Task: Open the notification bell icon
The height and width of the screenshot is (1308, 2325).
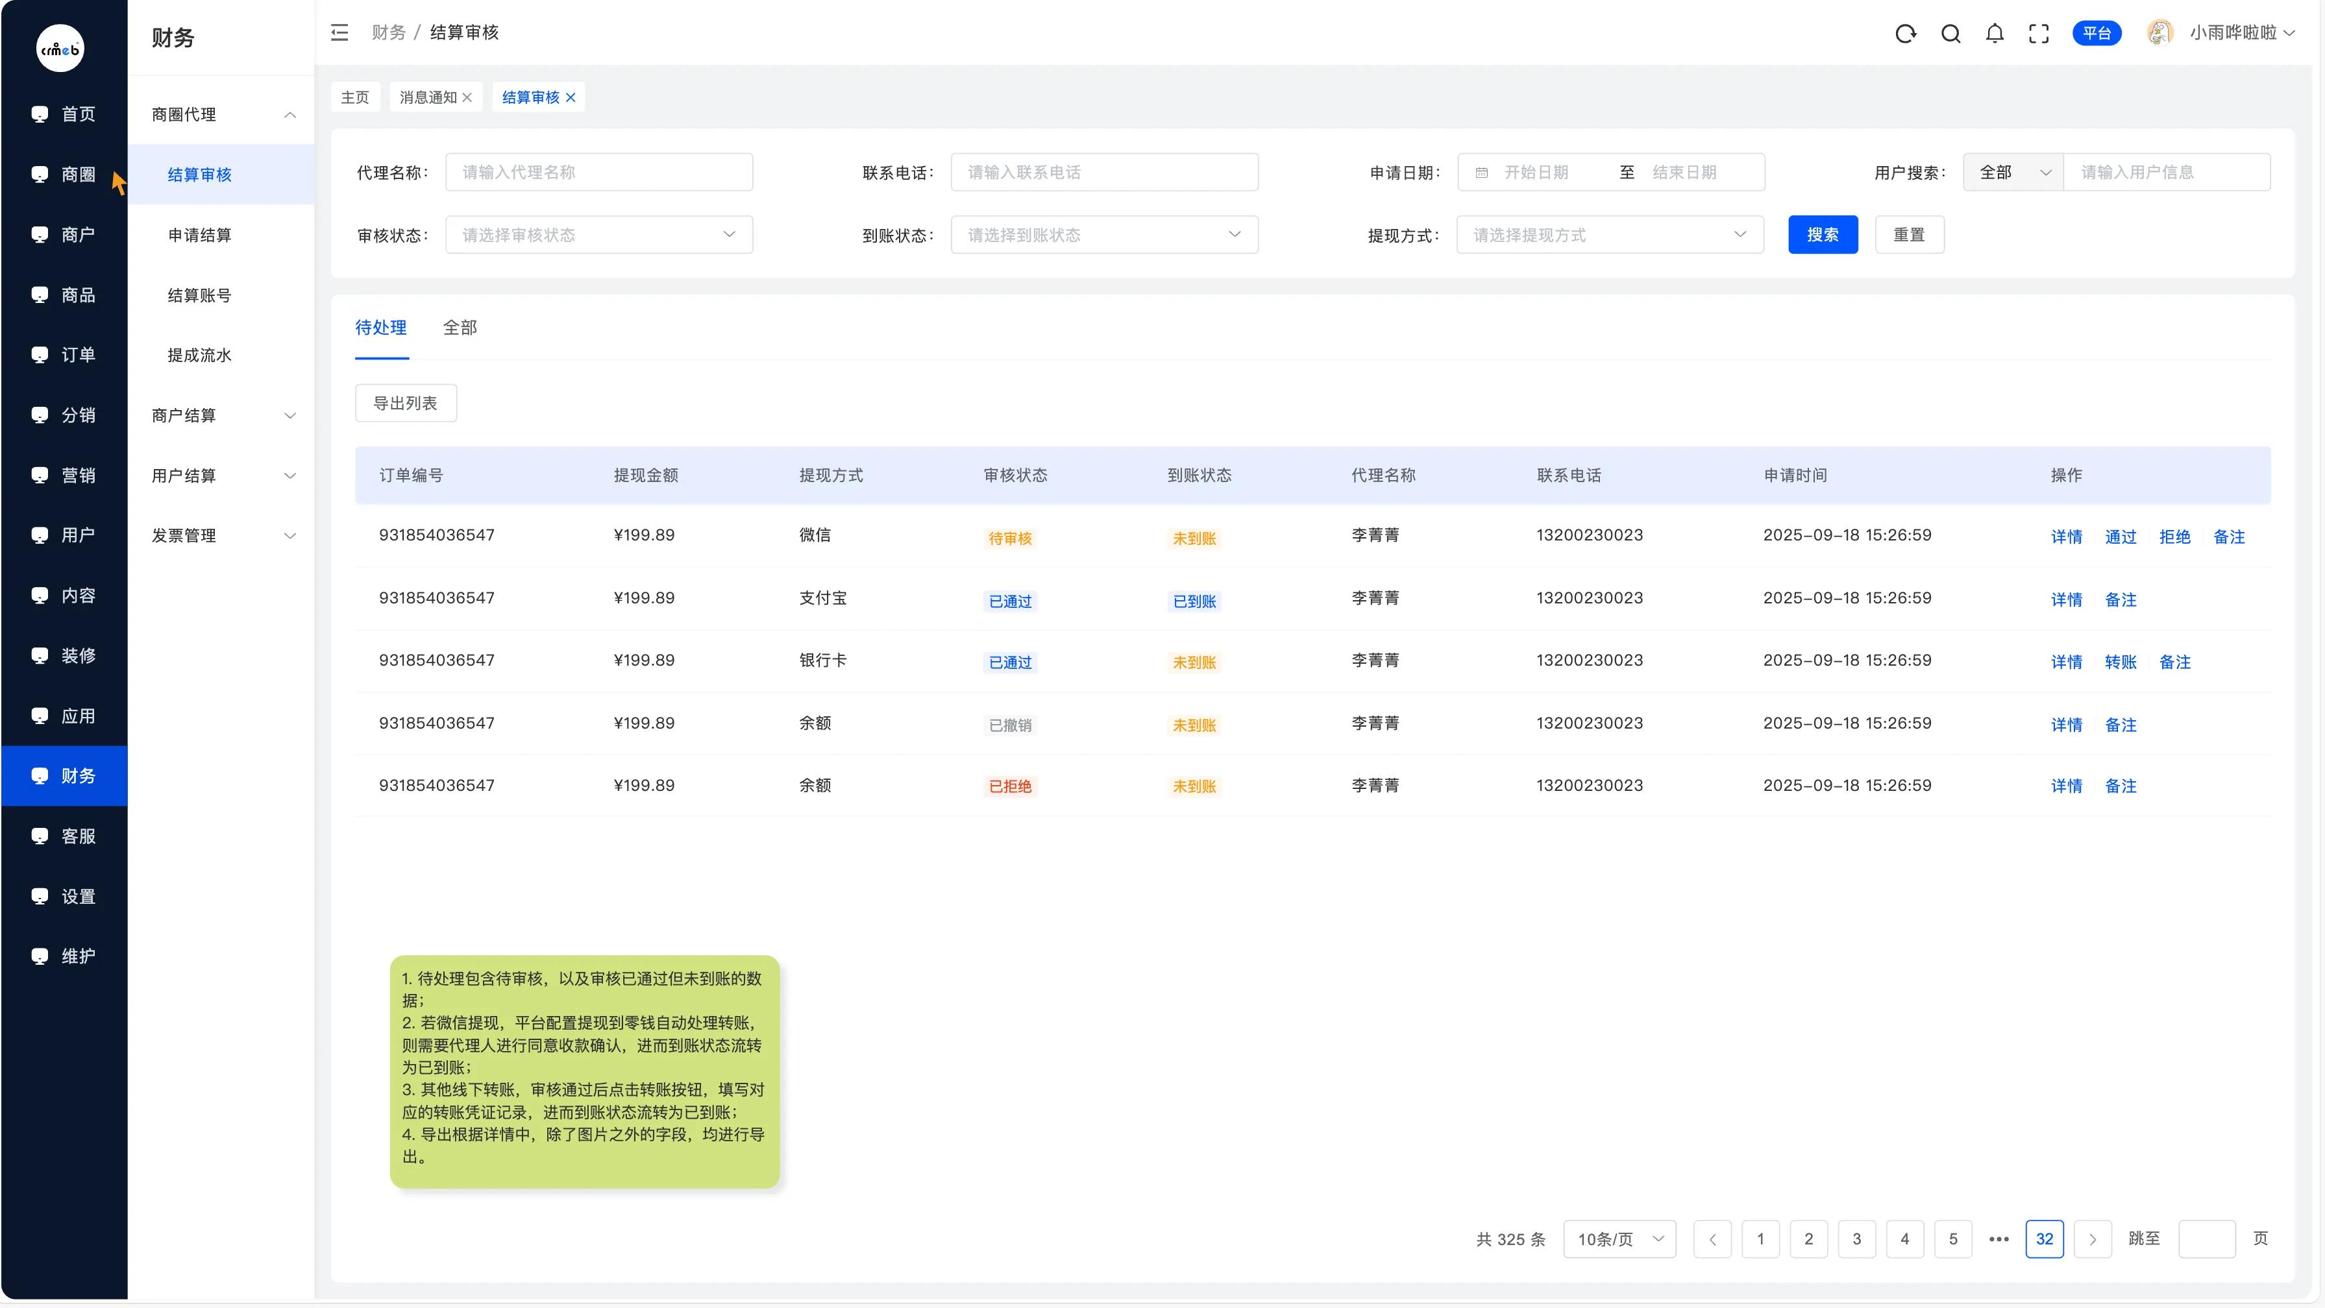Action: 1995,33
